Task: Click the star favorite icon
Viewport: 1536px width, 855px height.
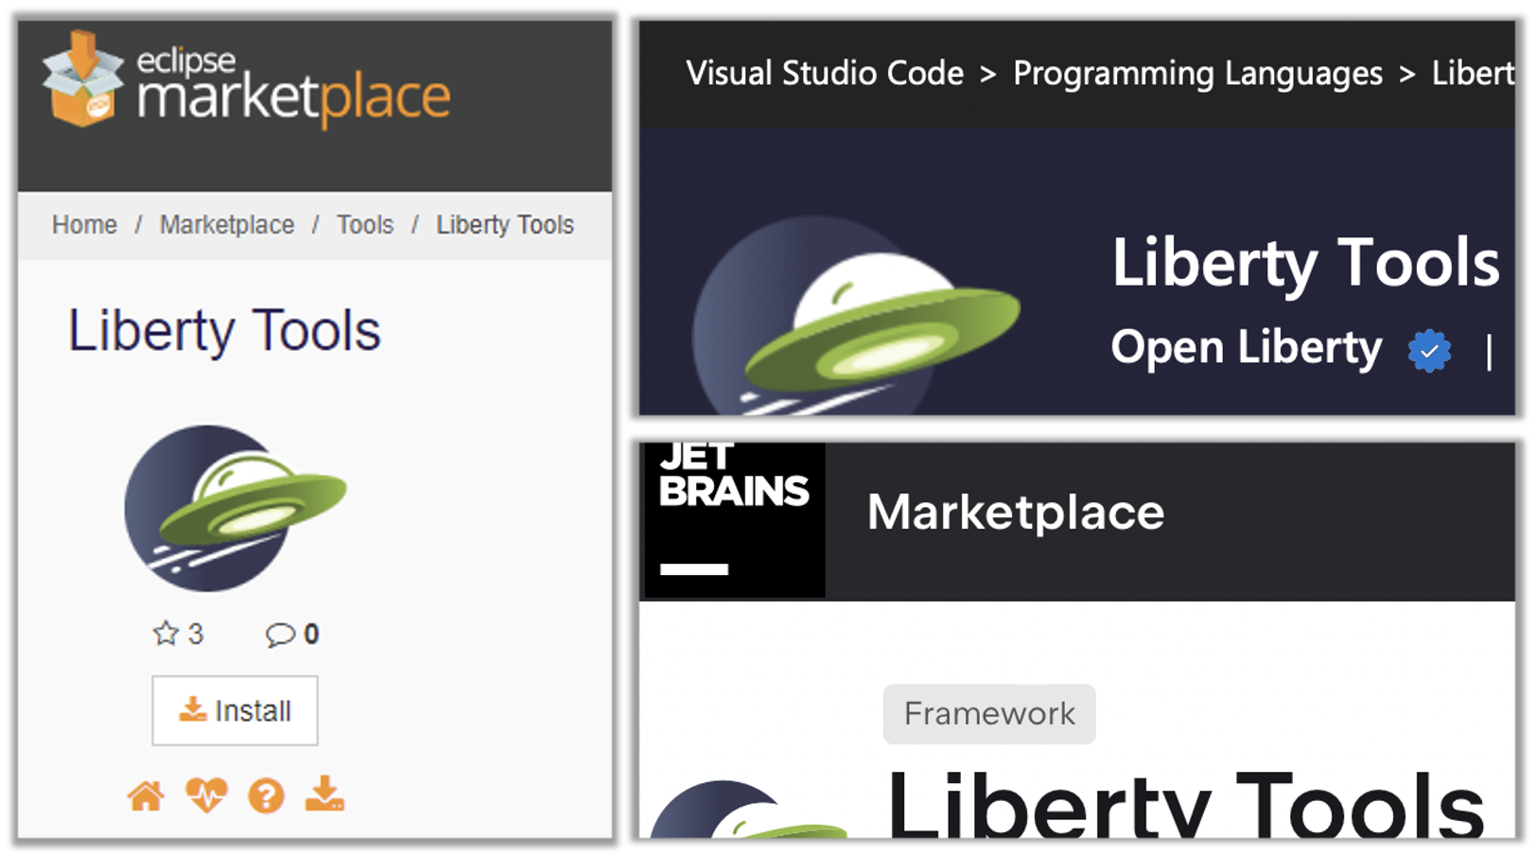Action: point(166,634)
